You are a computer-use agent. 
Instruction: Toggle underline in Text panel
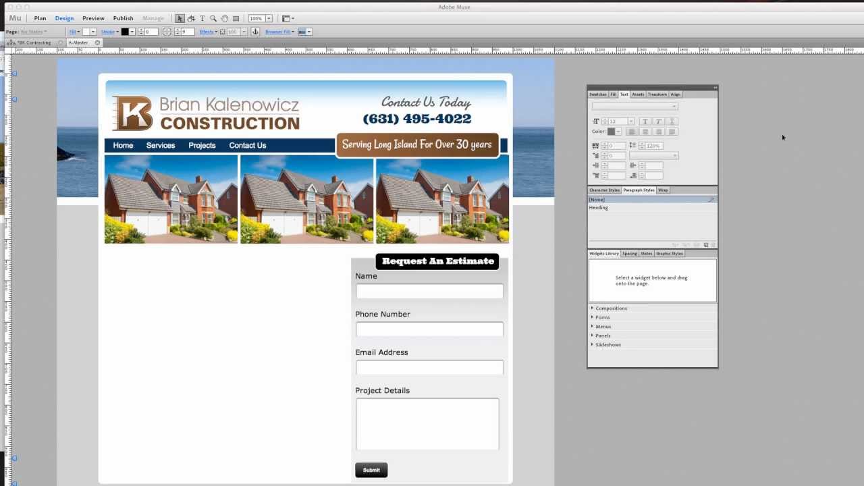pos(672,122)
